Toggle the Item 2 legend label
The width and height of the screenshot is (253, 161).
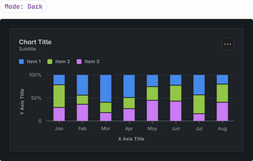(x=62, y=62)
